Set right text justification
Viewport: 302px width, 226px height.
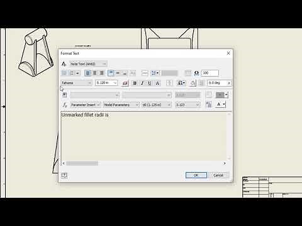click(102, 73)
